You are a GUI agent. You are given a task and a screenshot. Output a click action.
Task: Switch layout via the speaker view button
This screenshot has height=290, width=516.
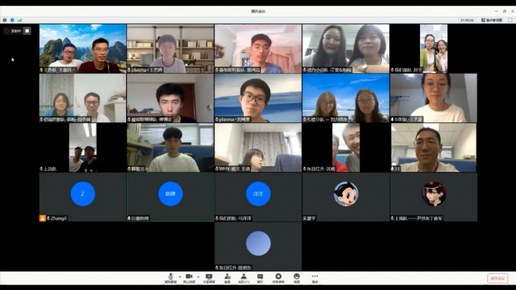point(493,21)
